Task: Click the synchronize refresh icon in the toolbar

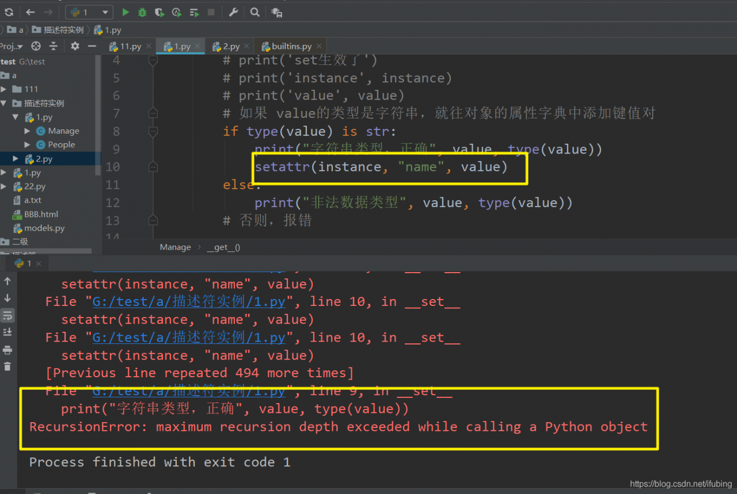Action: click(9, 12)
